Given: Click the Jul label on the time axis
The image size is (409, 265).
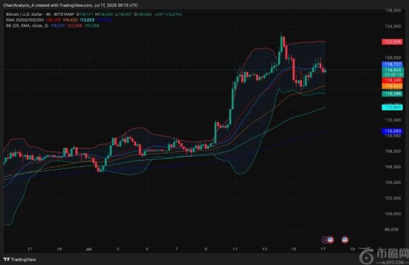Looking at the screenshot, I should coord(89,249).
